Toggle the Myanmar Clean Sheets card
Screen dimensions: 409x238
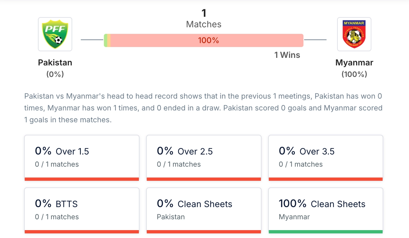pyautogui.click(x=326, y=210)
